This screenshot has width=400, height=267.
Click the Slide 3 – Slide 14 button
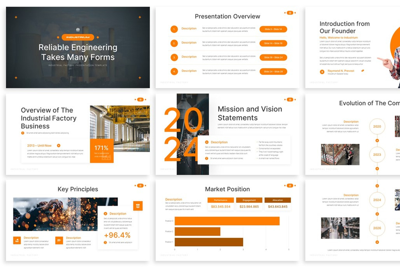pos(273,29)
